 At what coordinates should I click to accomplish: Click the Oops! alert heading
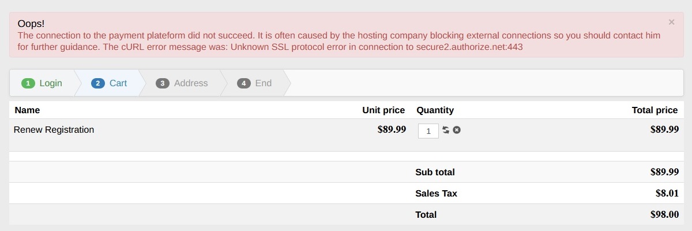point(31,24)
